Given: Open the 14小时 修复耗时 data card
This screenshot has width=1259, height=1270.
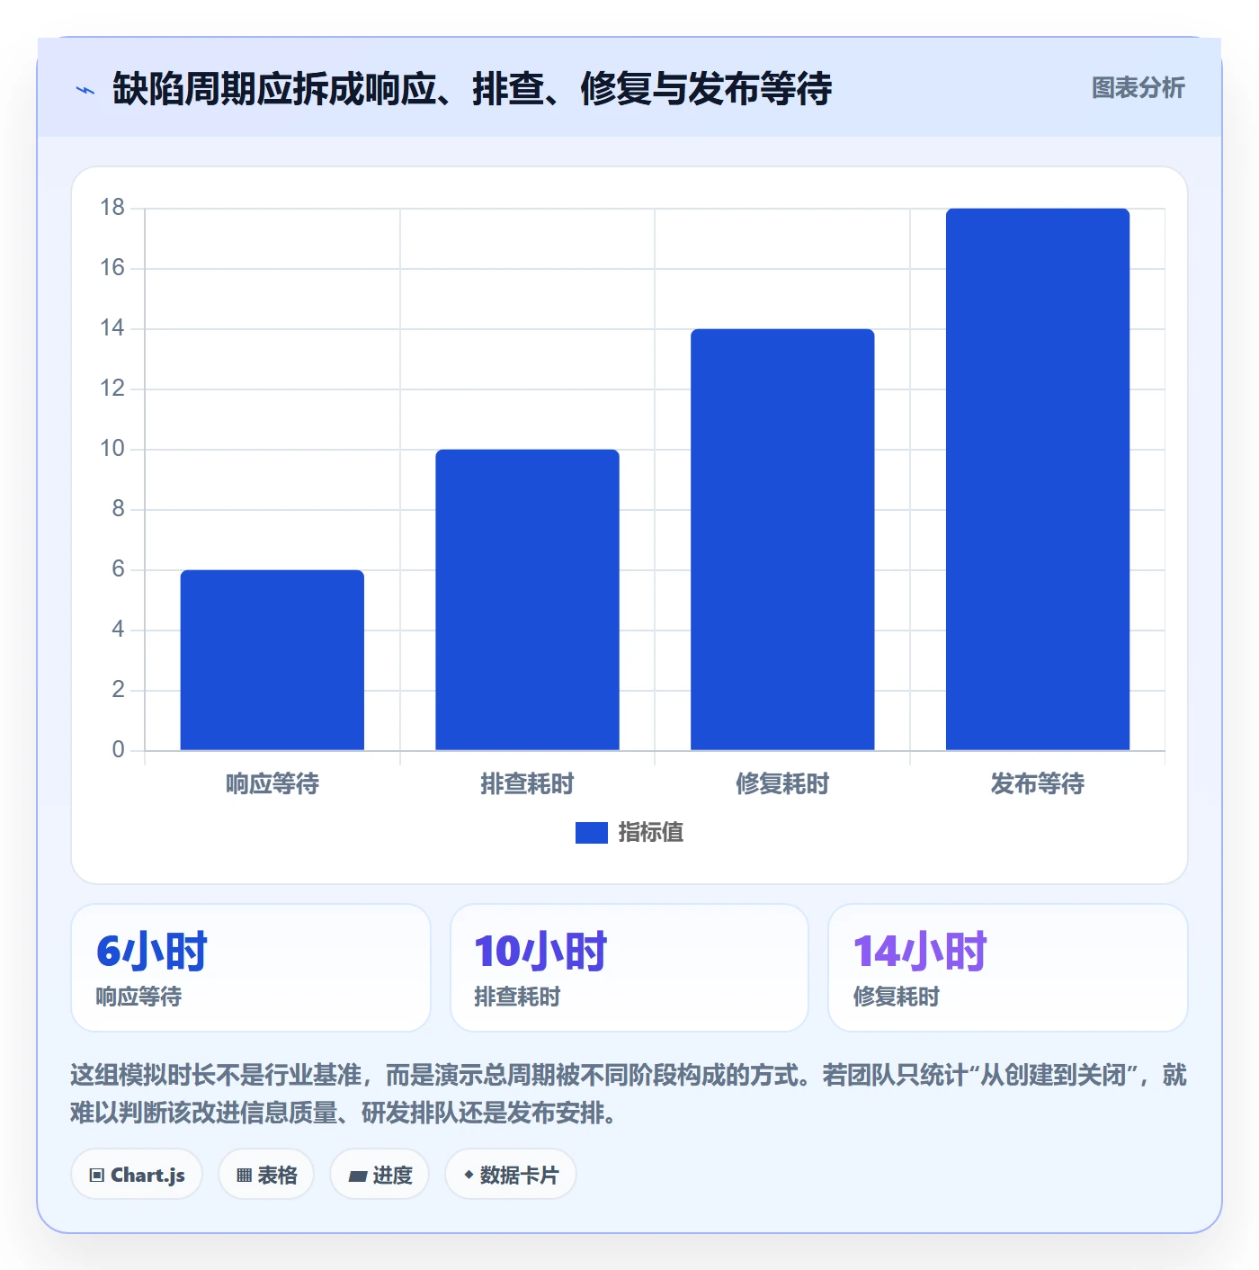Looking at the screenshot, I should [1008, 968].
